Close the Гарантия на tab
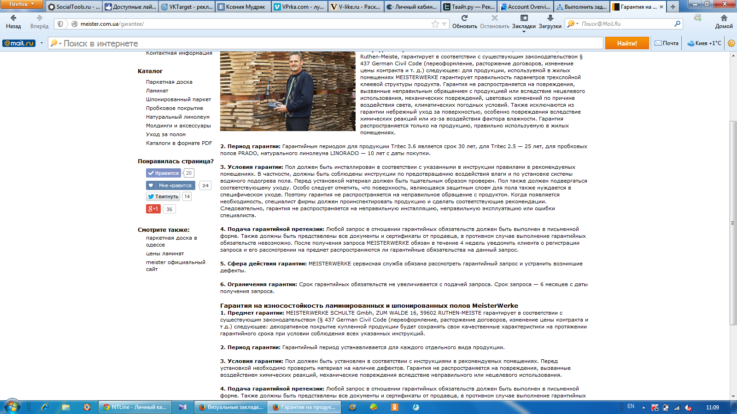737x414 pixels. point(661,7)
